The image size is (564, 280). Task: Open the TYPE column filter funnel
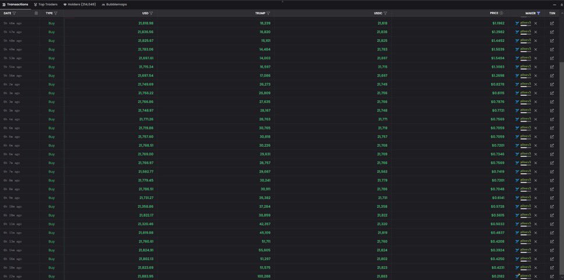point(55,13)
